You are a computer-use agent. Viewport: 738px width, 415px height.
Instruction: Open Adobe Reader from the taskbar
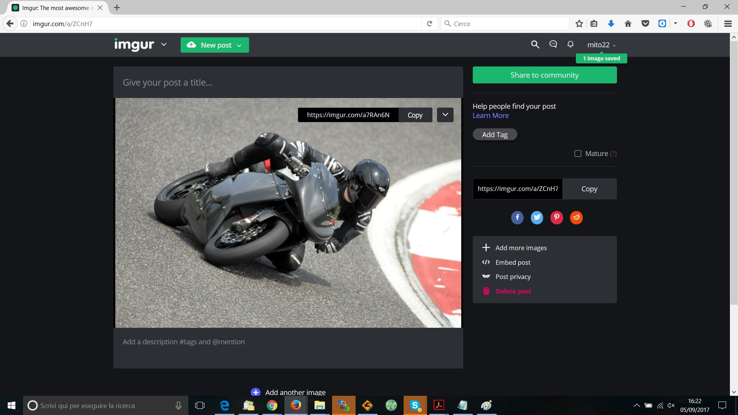pos(439,405)
